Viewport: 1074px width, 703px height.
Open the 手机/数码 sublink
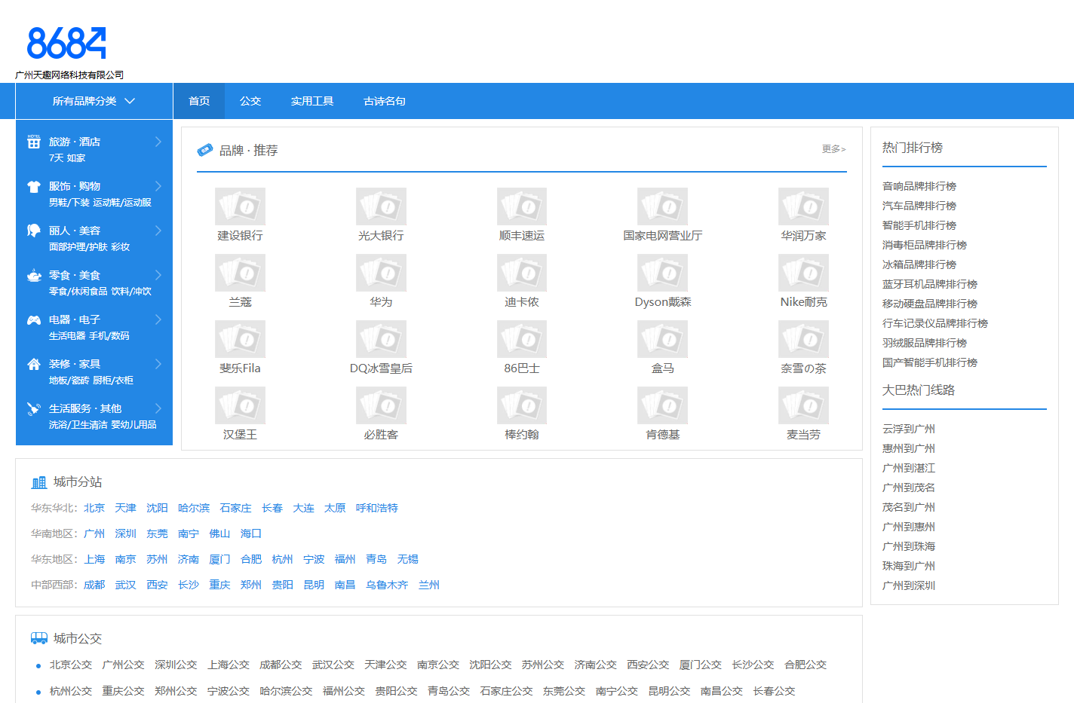(x=109, y=336)
